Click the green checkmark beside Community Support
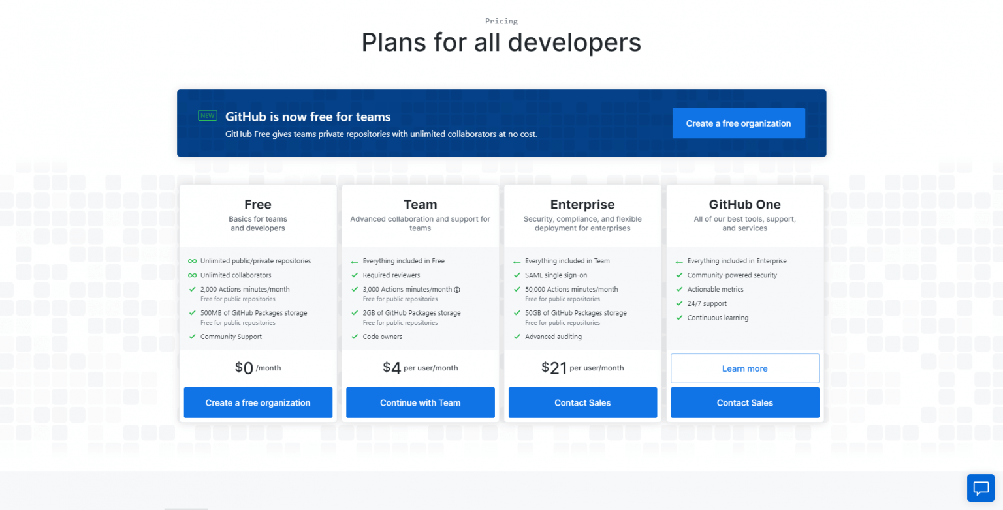The height and width of the screenshot is (510, 1003). tap(192, 337)
